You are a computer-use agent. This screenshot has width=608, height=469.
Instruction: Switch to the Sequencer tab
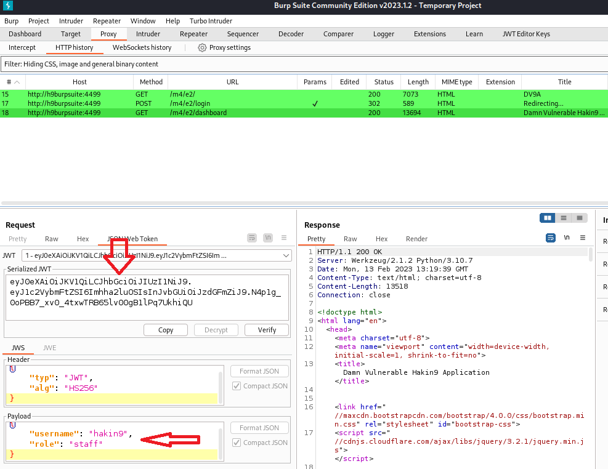click(243, 34)
